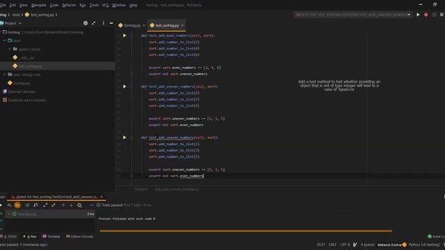
Task: Click the TestSort breadcrumb below the editor
Action: pos(140,189)
